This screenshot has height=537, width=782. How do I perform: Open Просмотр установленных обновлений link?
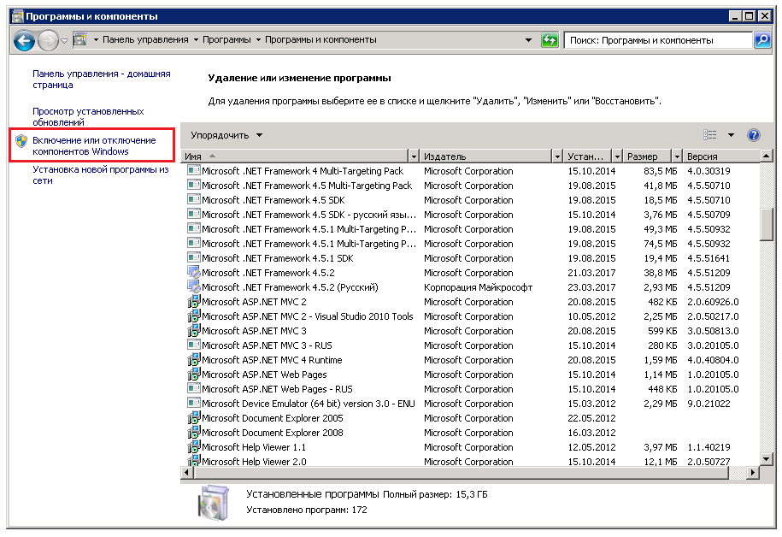coord(88,117)
